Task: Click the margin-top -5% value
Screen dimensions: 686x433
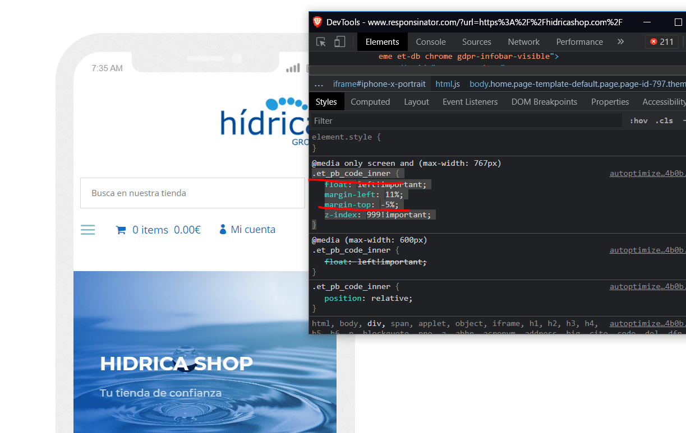Action: 389,205
